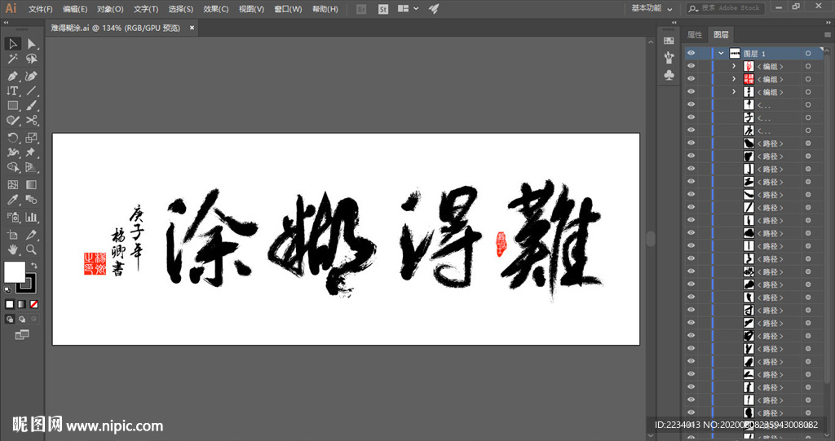Screen dimensions: 835x441
Task: Select the Curvature tool
Action: coord(32,76)
